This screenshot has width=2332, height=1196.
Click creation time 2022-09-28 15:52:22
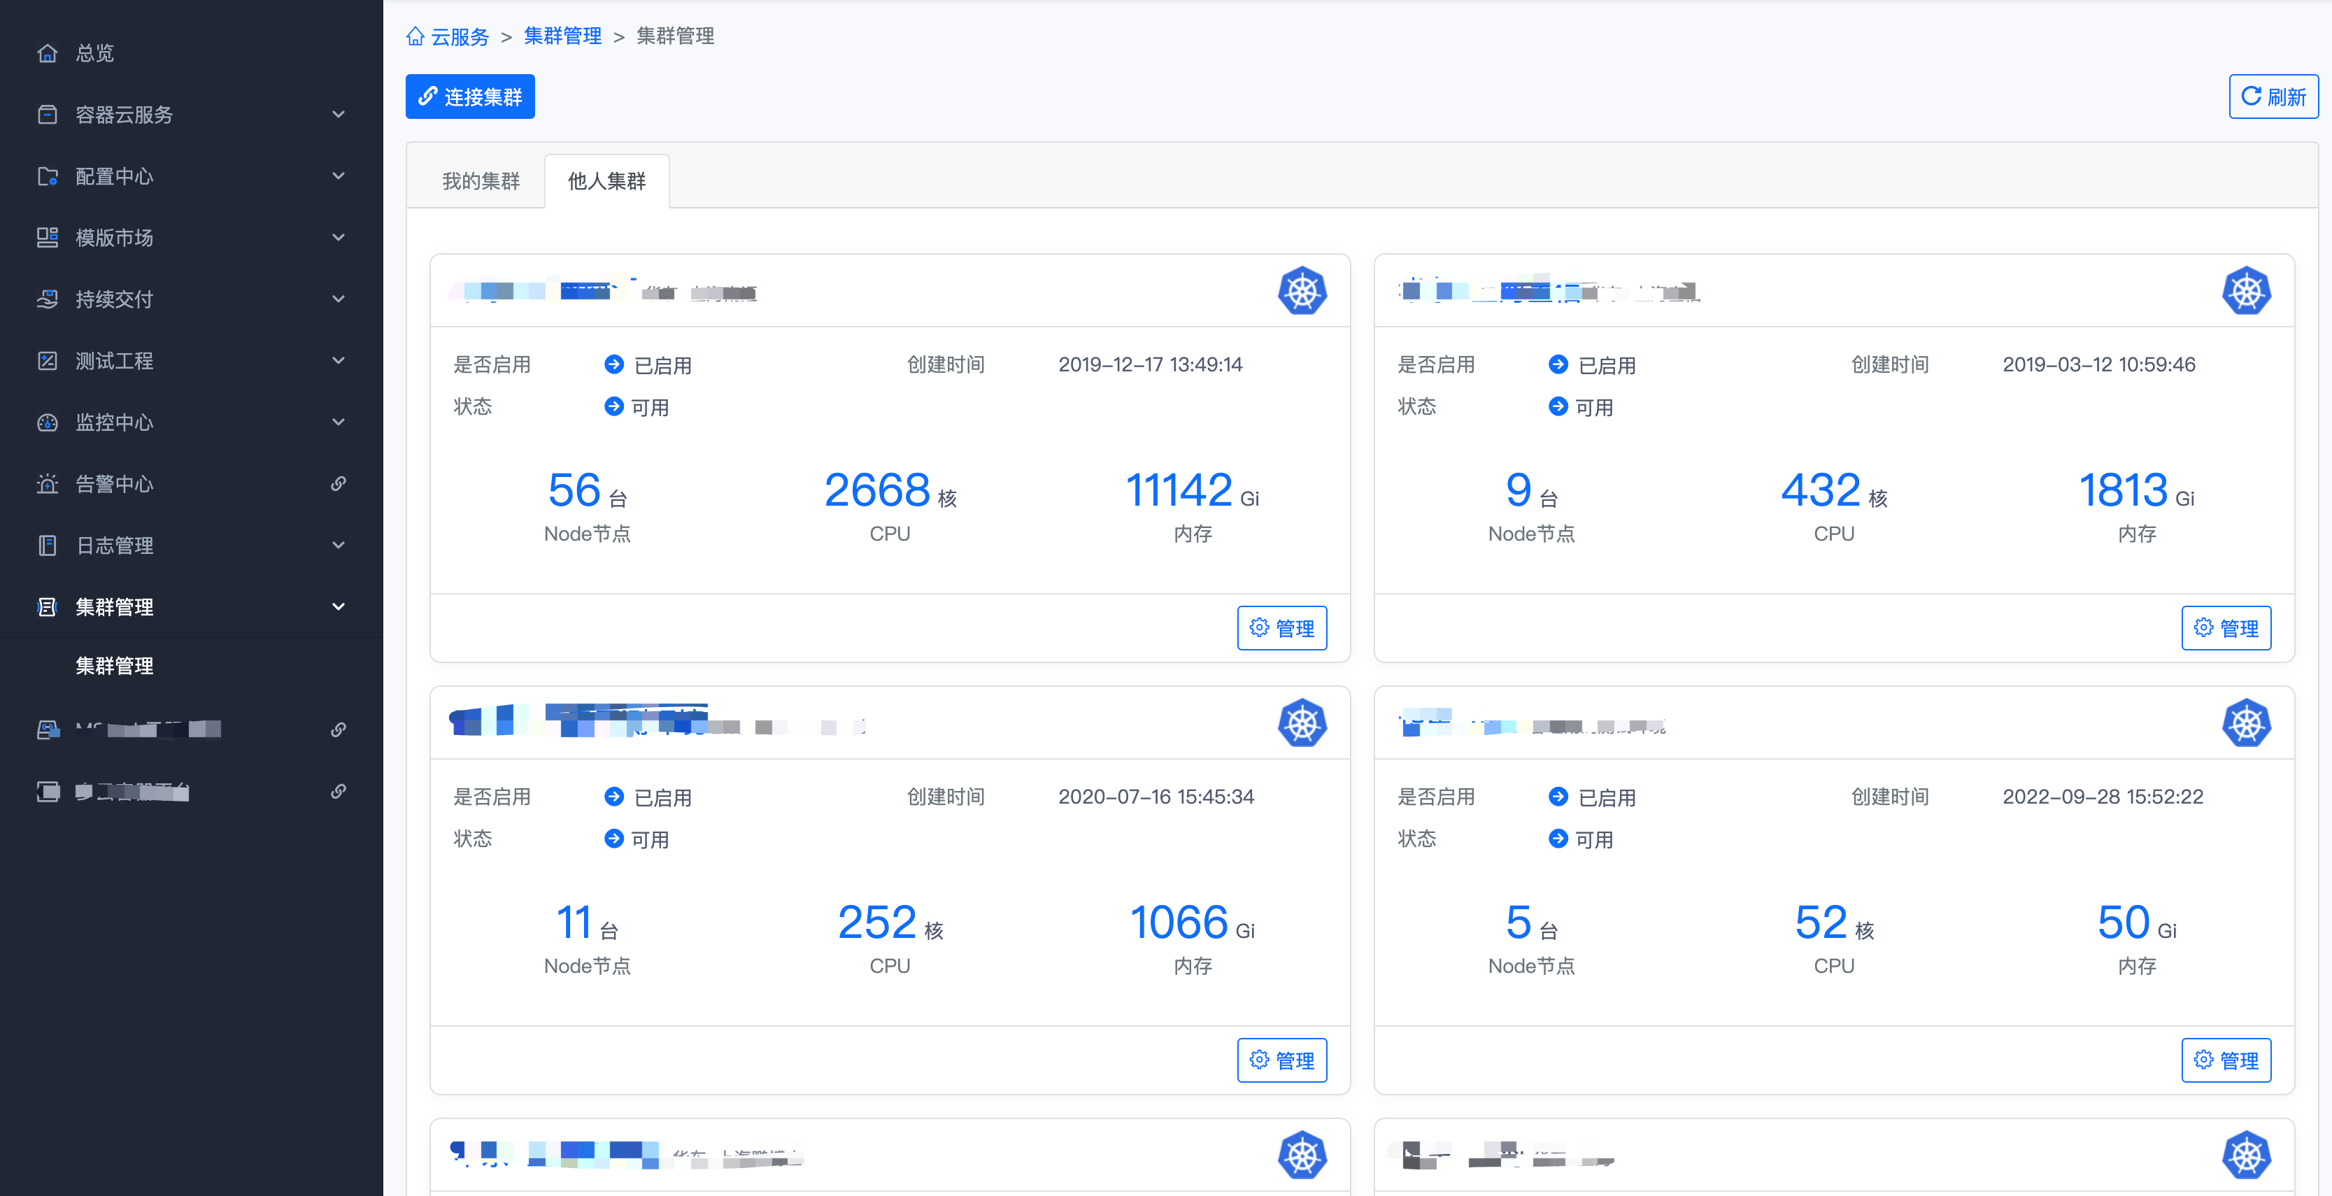click(2102, 797)
